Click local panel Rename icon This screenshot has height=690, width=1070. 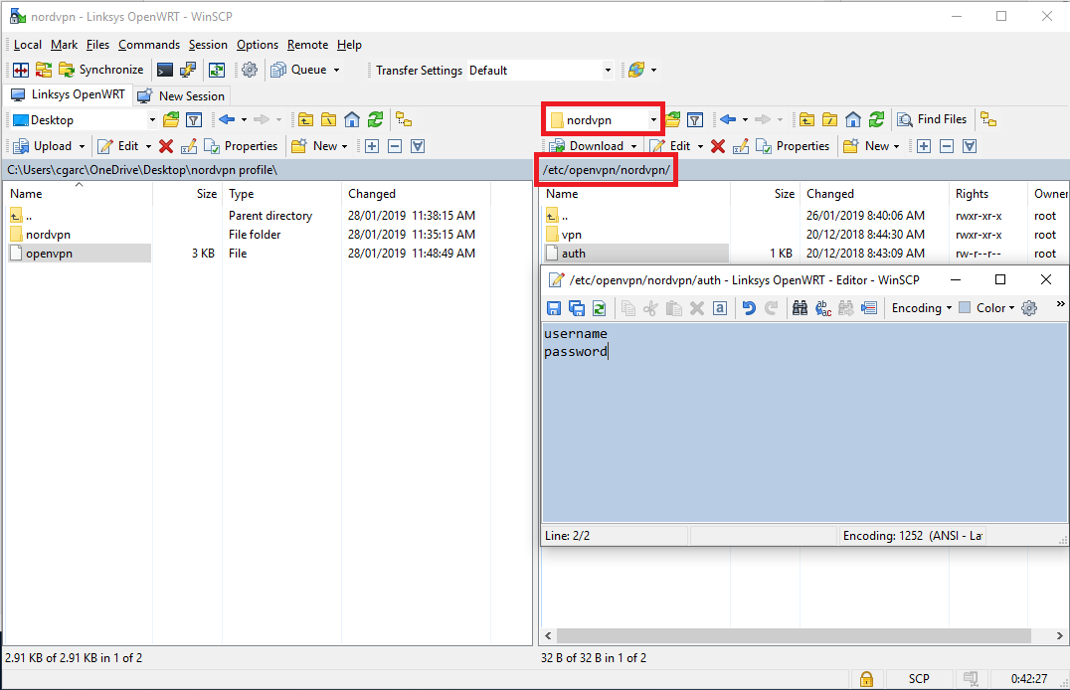[189, 146]
